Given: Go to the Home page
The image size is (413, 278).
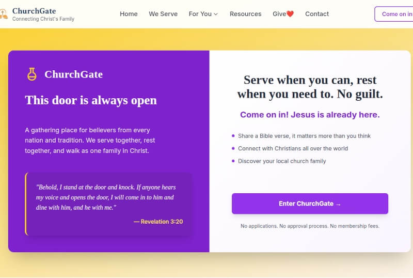Looking at the screenshot, I should [129, 14].
